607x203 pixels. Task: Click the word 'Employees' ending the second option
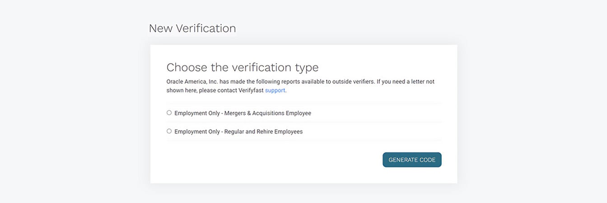[x=288, y=132]
